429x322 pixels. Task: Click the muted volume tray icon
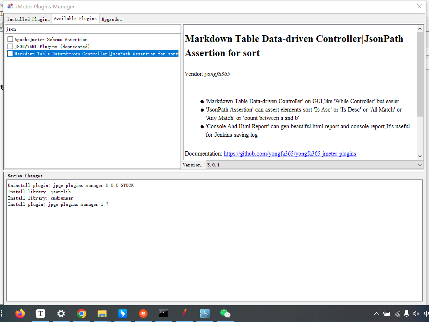point(416,314)
